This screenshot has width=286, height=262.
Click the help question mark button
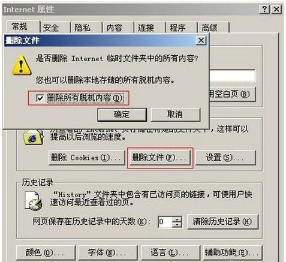[264, 9]
